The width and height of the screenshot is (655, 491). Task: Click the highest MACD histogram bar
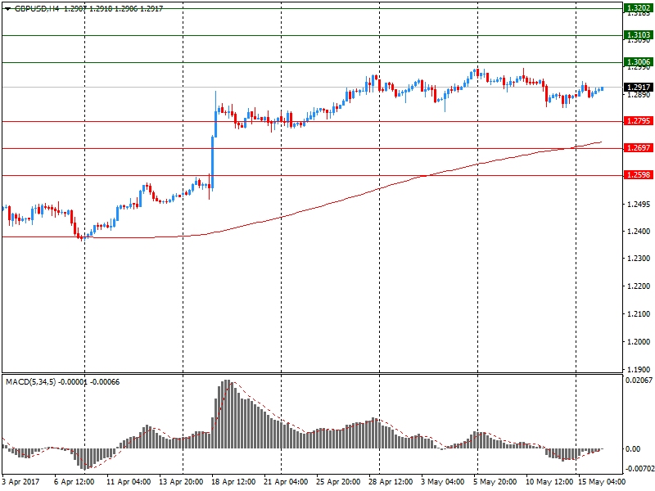[x=226, y=414]
